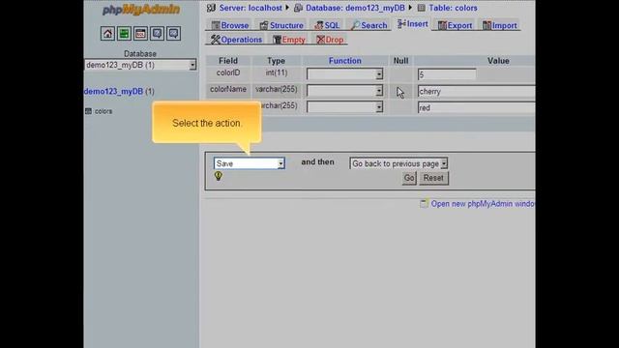Image resolution: width=619 pixels, height=348 pixels.
Task: Click the Null column header
Action: pyautogui.click(x=400, y=61)
